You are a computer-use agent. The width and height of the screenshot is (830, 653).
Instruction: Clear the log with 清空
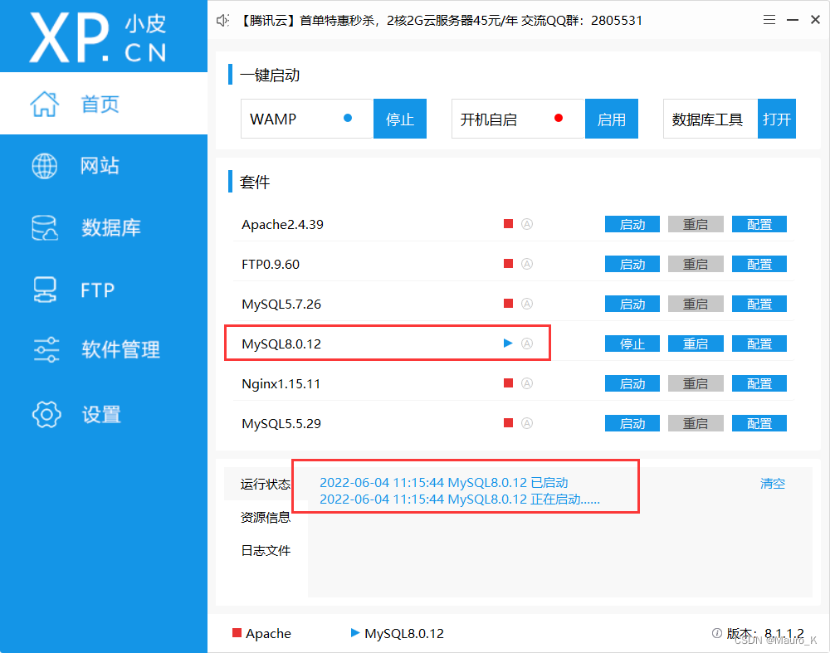click(x=772, y=483)
